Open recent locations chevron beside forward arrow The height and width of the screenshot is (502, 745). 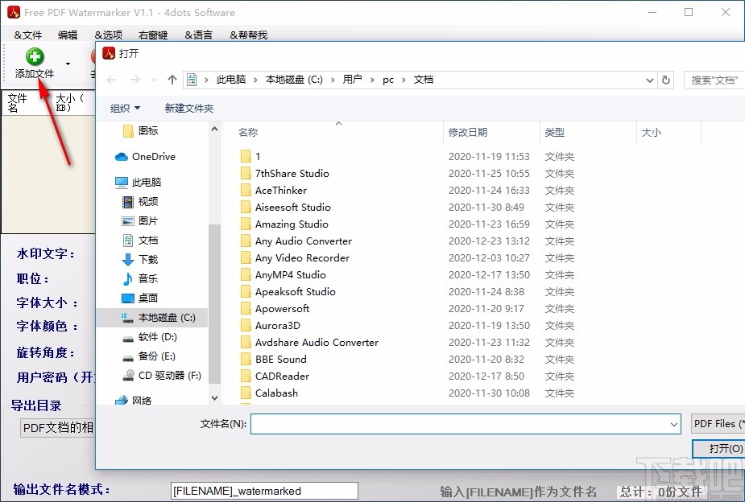tap(154, 80)
